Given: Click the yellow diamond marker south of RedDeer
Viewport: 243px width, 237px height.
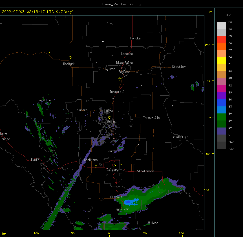Looking at the screenshot, I should [x=120, y=79].
